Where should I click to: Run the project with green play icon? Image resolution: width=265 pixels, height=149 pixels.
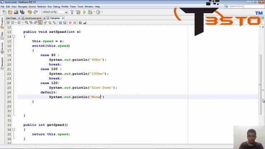click(84, 12)
